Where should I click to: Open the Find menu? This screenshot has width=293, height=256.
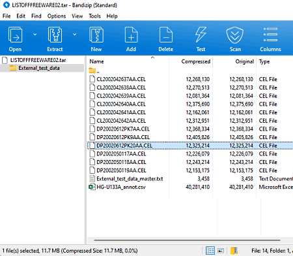pyautogui.click(x=36, y=16)
